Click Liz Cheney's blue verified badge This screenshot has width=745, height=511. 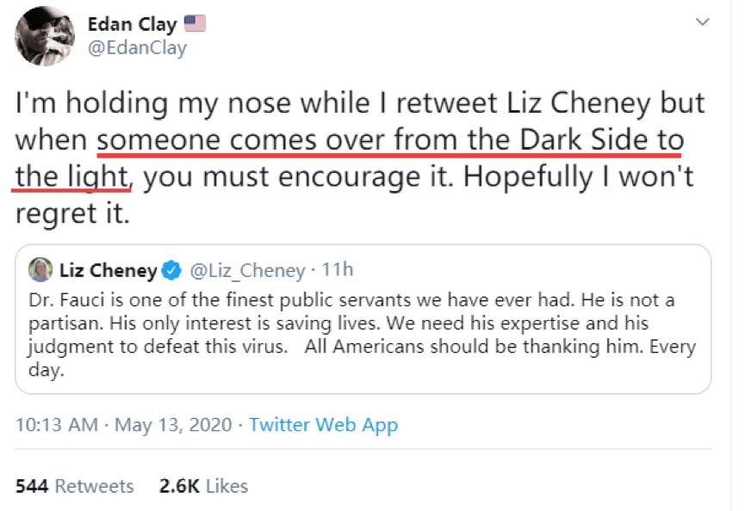click(x=171, y=271)
